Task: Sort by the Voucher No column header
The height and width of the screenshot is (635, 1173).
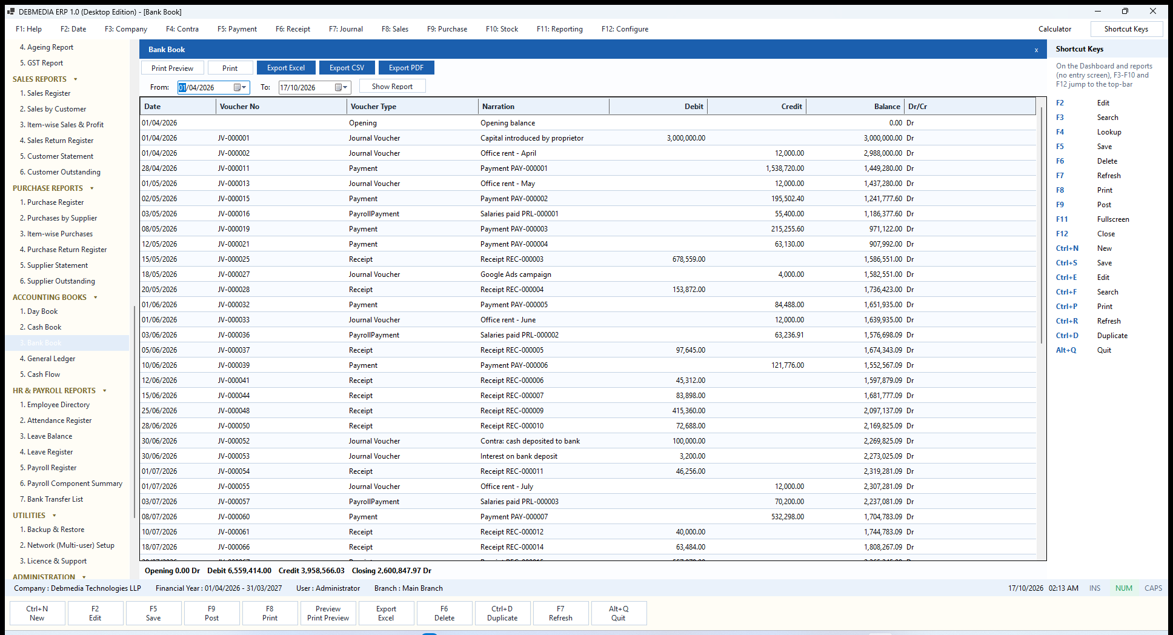Action: pyautogui.click(x=282, y=107)
